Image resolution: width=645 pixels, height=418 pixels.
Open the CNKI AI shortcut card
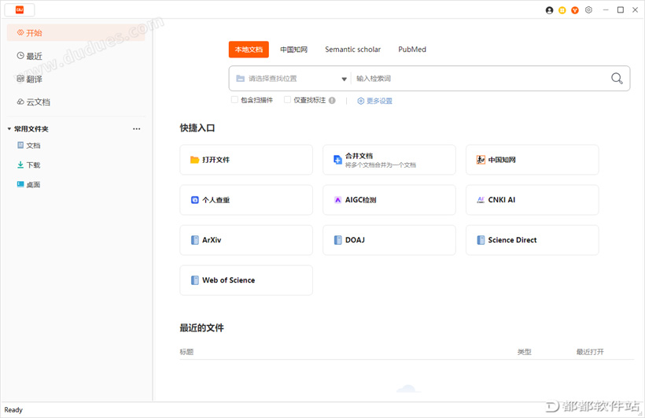533,200
